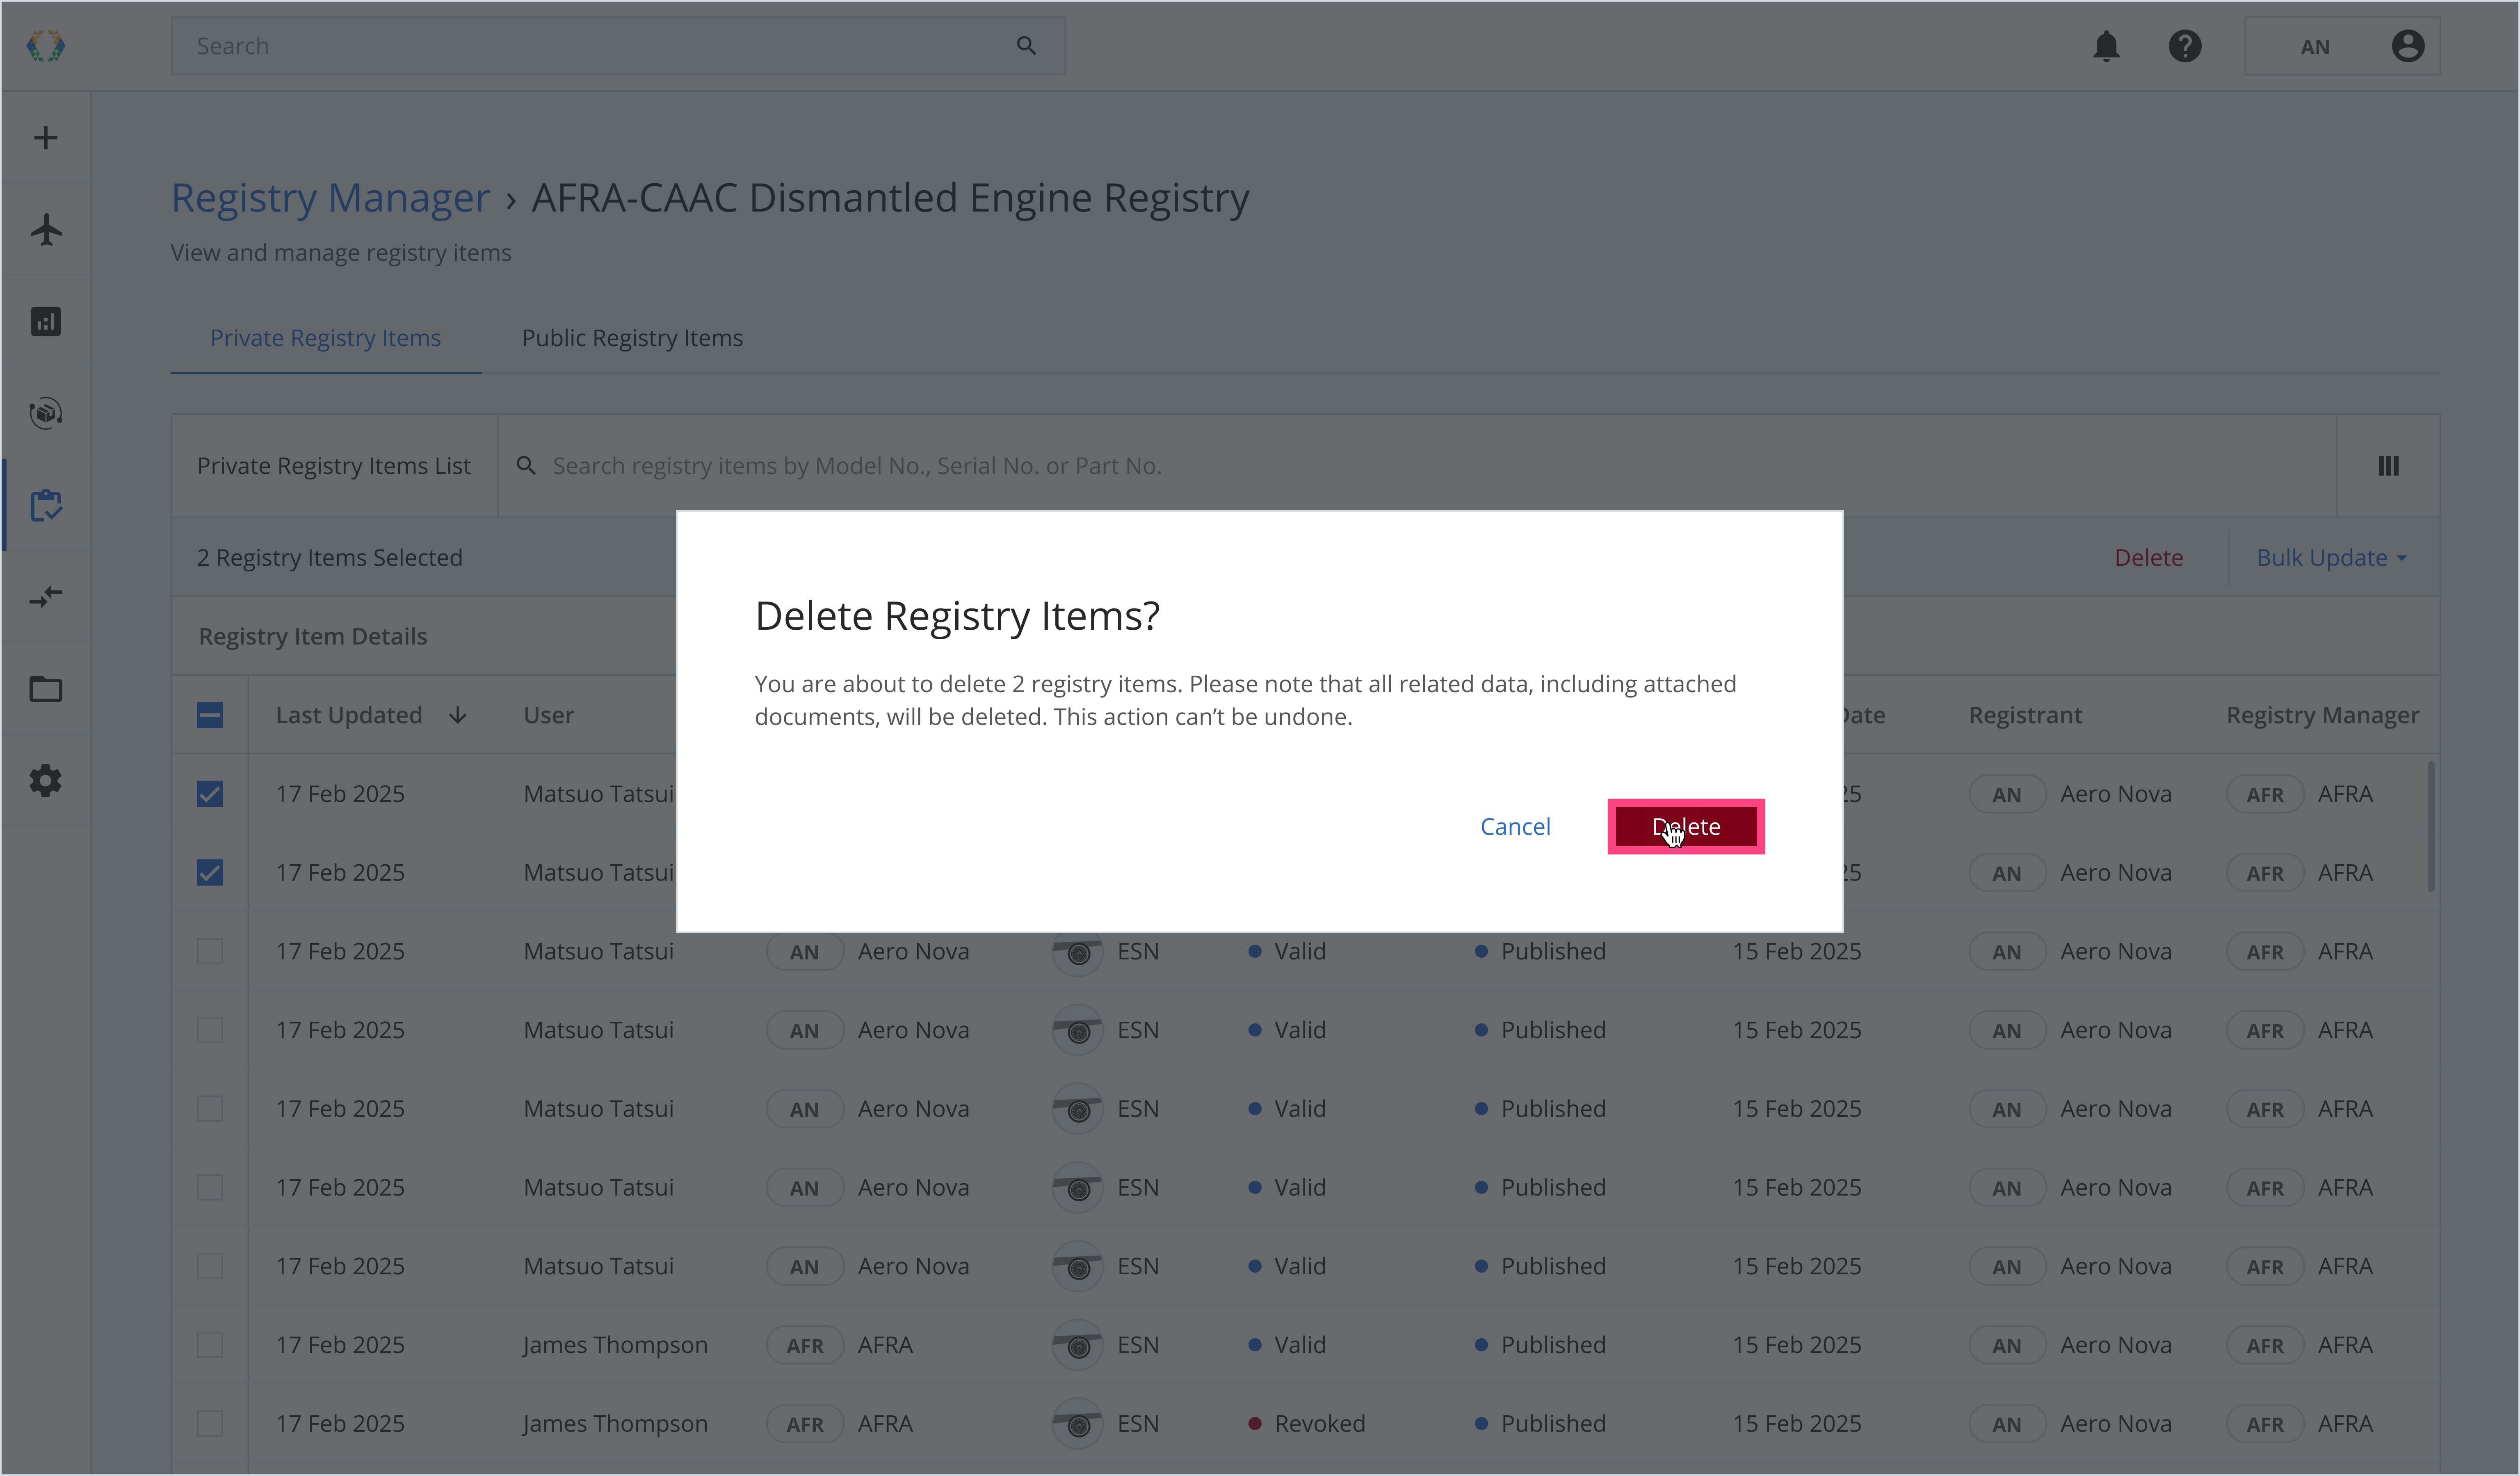This screenshot has width=2520, height=1476.
Task: Open the analytics chart icon in sidebar
Action: coord(46,322)
